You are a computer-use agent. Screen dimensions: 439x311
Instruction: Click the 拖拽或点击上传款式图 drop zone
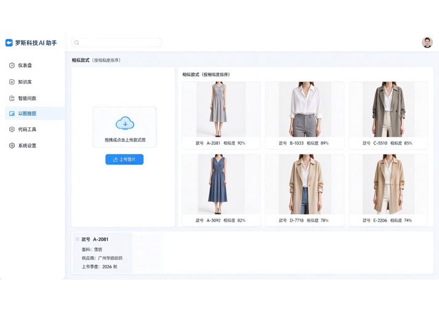point(124,127)
